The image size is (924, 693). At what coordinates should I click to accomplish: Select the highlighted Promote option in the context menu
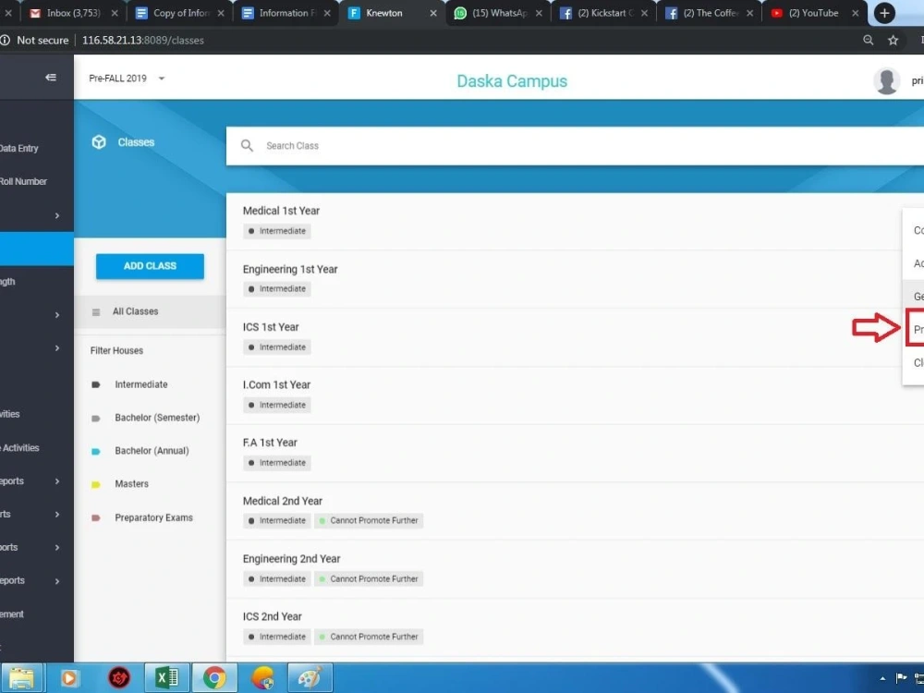click(x=916, y=329)
